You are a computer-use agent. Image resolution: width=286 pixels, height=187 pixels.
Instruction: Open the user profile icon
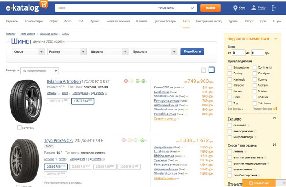[x=253, y=7]
